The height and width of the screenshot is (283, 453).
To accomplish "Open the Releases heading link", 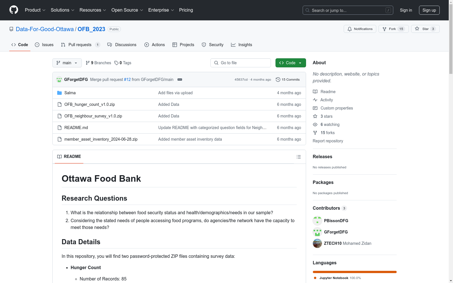I will pos(322,157).
